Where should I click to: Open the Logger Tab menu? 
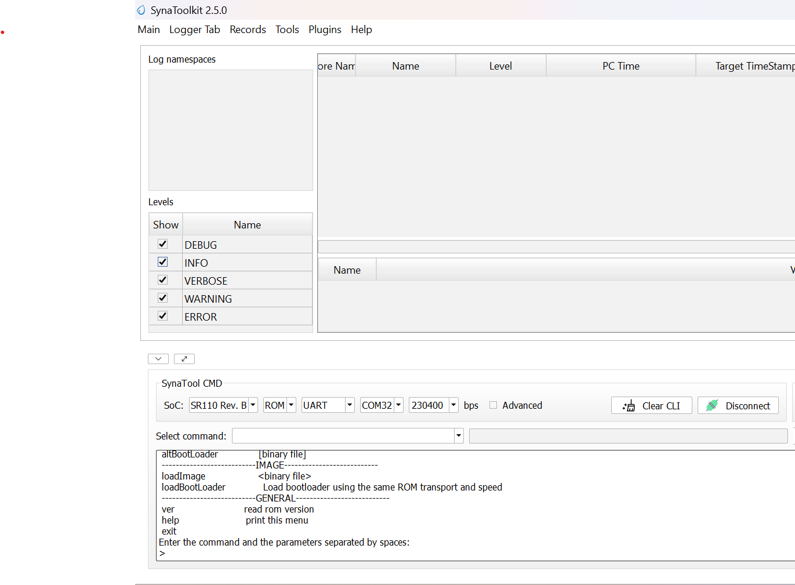tap(195, 30)
